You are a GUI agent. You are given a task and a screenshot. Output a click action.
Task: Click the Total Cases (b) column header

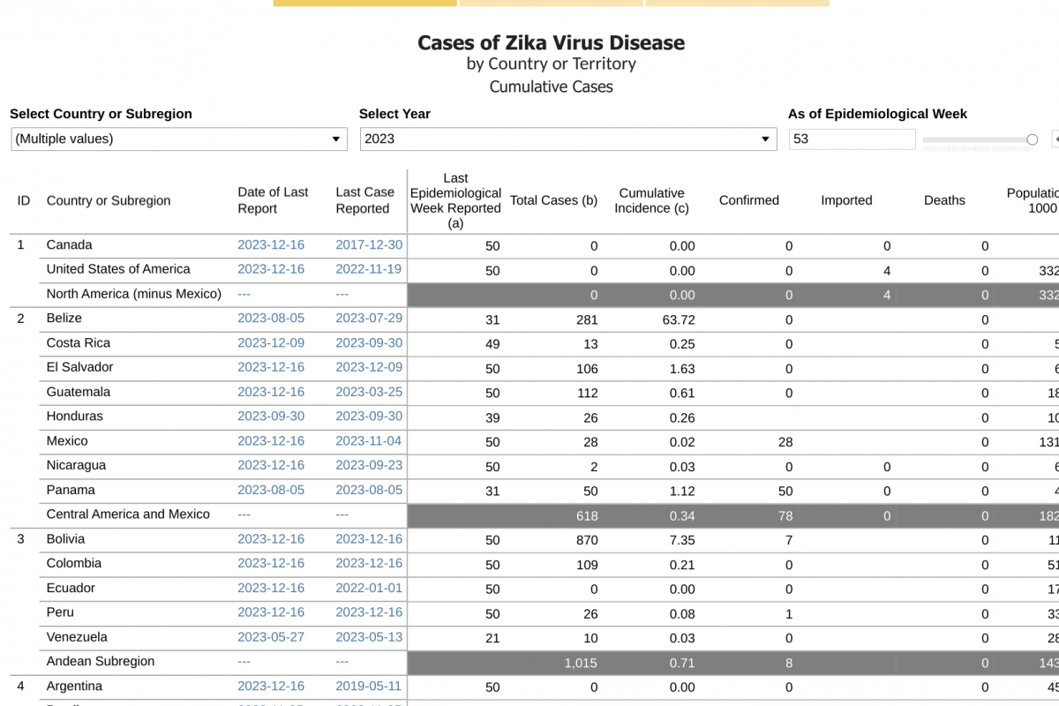pyautogui.click(x=553, y=200)
